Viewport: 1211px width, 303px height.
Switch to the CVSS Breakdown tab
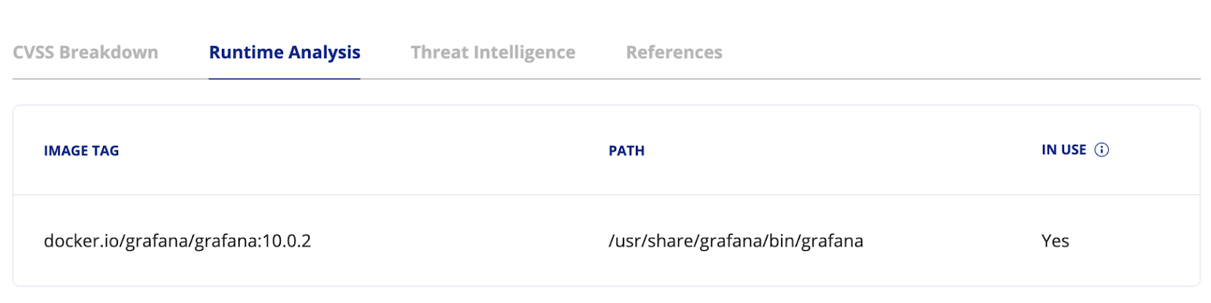click(86, 52)
